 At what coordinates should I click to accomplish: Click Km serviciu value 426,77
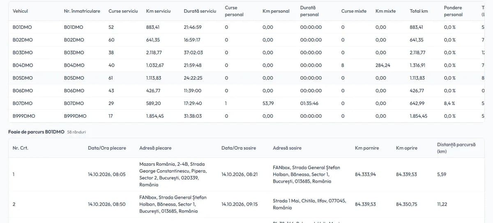click(x=153, y=91)
